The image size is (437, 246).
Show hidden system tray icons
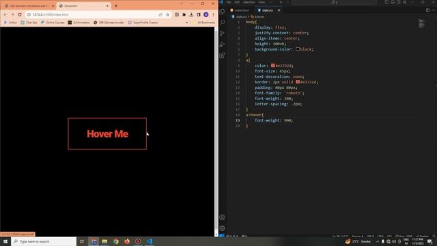[378, 241]
